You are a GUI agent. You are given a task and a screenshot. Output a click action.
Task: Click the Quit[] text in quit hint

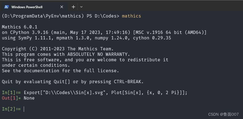coord(62,82)
